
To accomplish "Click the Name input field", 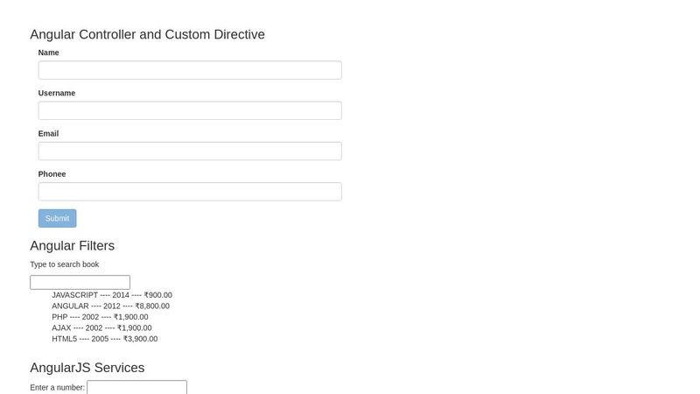I will pos(190,70).
